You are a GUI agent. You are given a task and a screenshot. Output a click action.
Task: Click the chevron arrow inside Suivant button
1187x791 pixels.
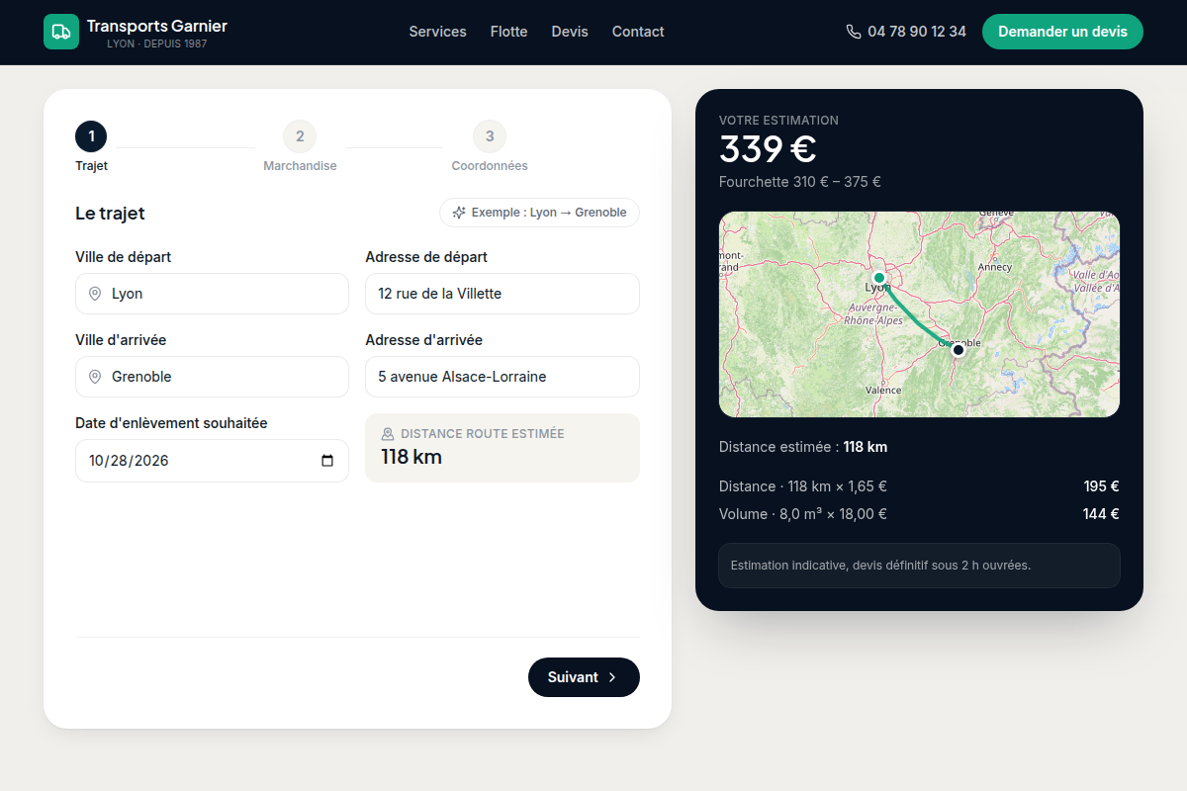(x=612, y=677)
